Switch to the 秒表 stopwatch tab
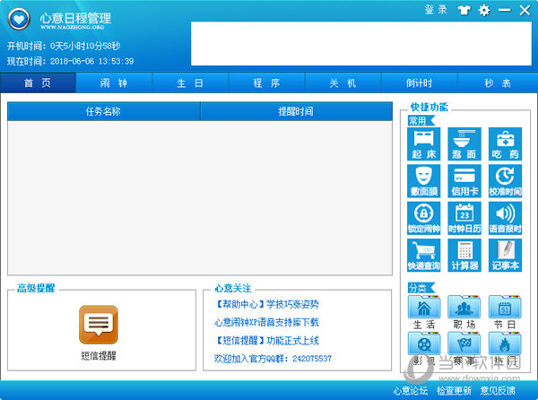The image size is (538, 400). click(x=498, y=83)
